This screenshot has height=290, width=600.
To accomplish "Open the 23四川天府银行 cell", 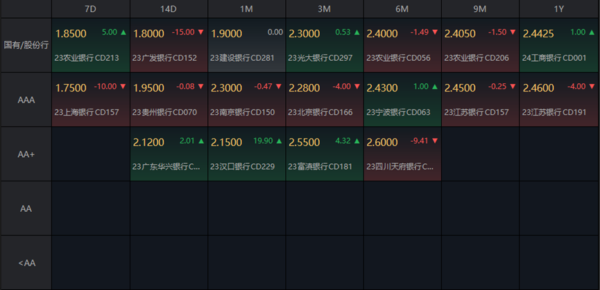I will (x=402, y=154).
